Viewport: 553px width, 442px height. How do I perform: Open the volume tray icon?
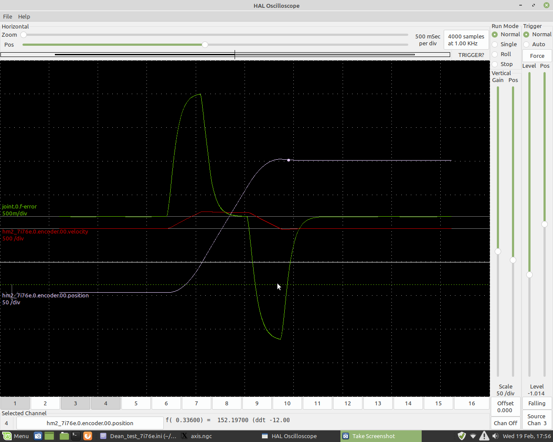click(496, 436)
